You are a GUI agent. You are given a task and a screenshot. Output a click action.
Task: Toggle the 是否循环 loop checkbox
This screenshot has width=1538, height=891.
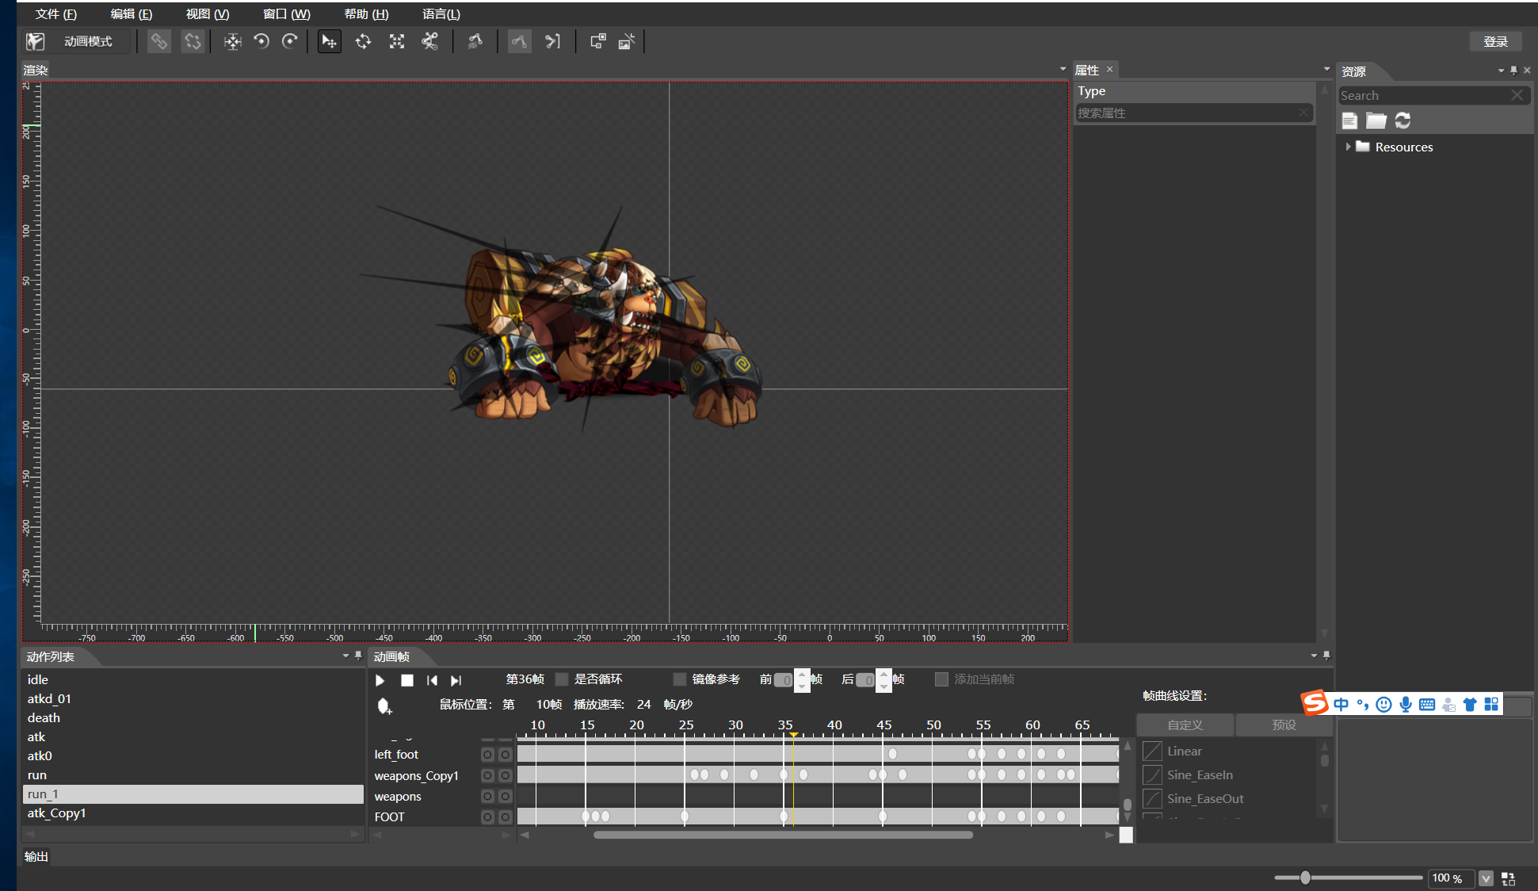tap(562, 679)
